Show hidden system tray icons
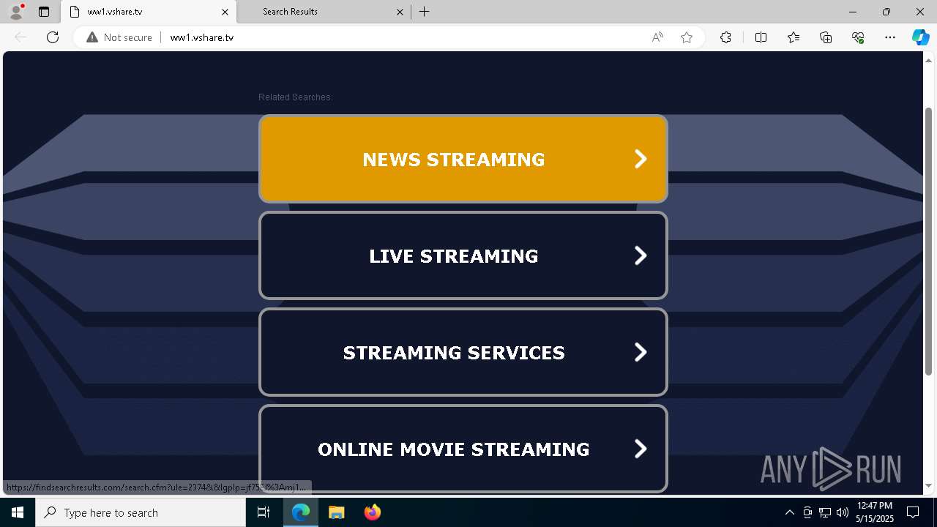This screenshot has width=937, height=527. pyautogui.click(x=789, y=512)
